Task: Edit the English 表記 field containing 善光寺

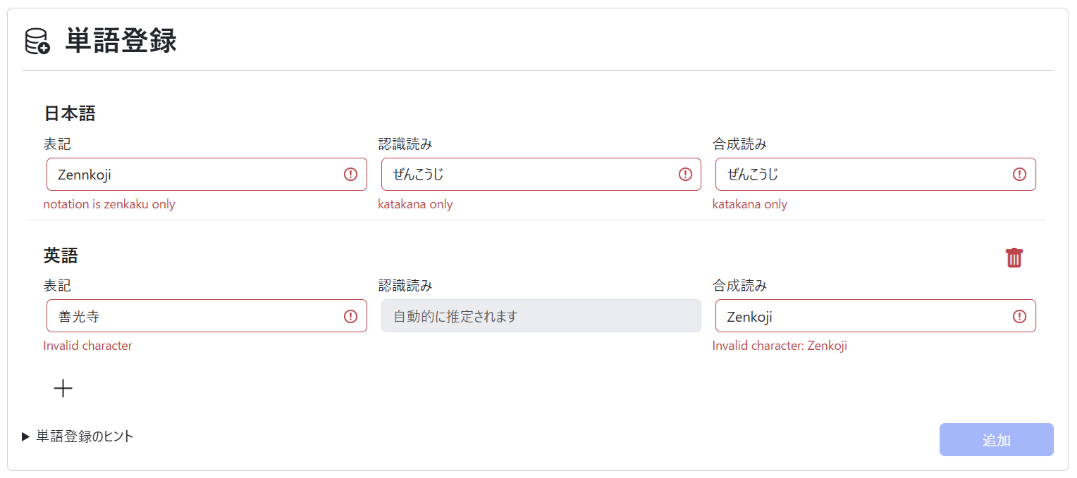Action: point(190,317)
